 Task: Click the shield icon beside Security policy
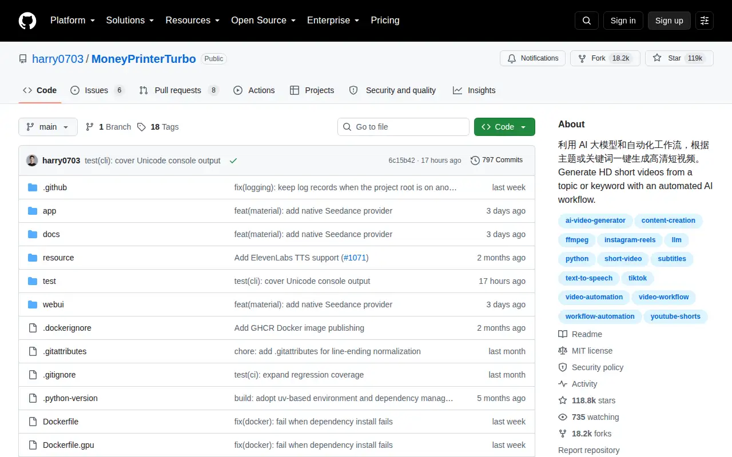pos(563,367)
